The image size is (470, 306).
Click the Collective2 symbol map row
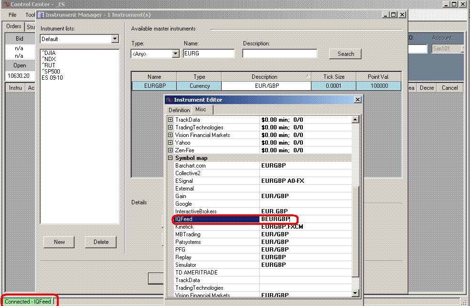point(263,173)
